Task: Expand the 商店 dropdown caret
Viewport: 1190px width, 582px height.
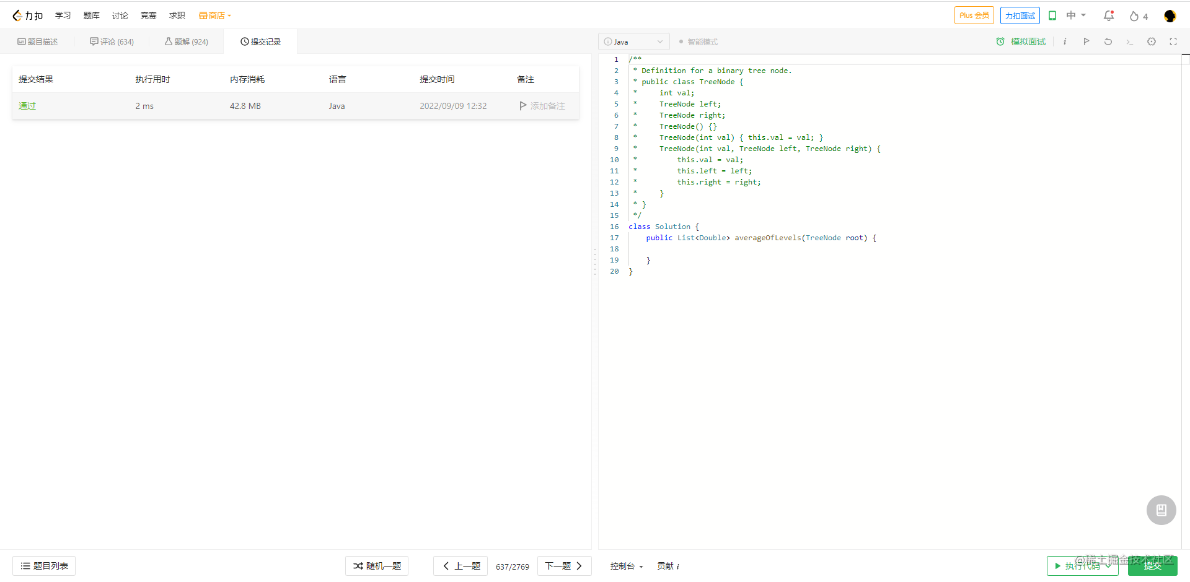Action: point(229,16)
